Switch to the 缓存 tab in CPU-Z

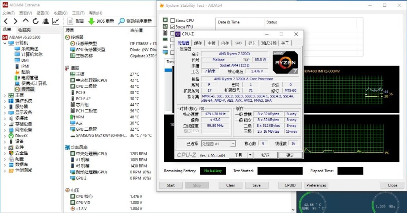click(x=198, y=43)
